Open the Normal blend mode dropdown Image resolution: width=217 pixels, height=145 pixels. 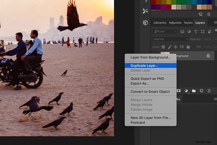click(x=170, y=39)
